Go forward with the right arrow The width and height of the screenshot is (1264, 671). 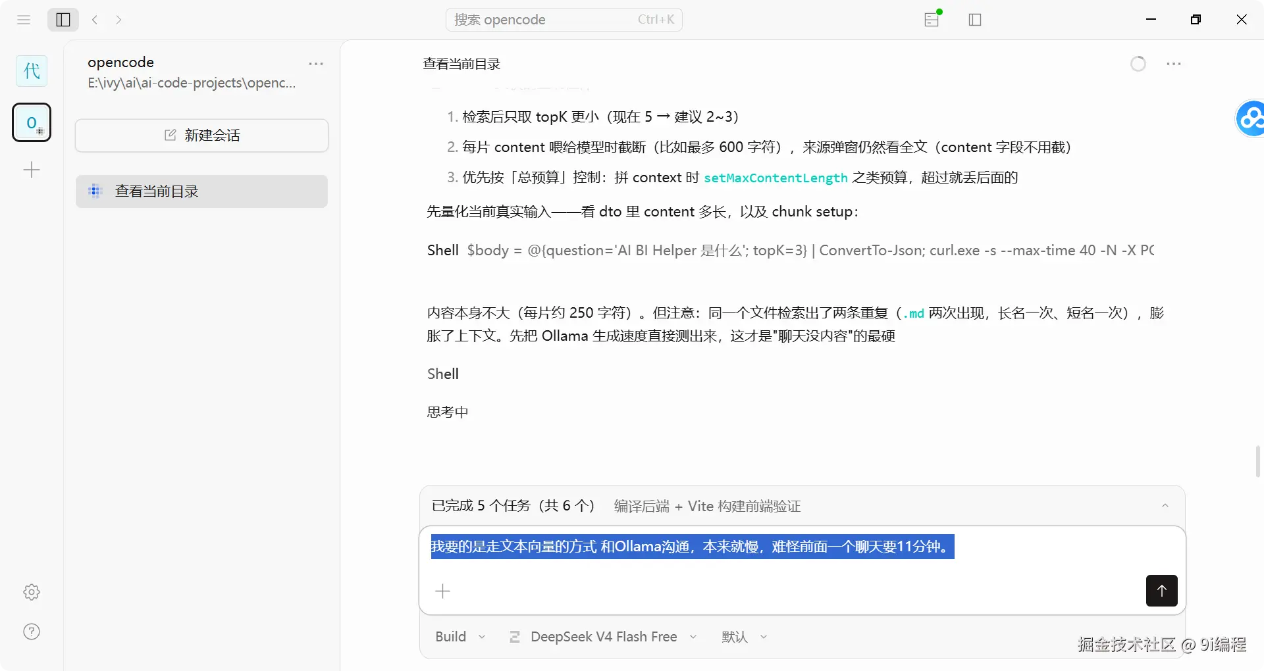[118, 20]
